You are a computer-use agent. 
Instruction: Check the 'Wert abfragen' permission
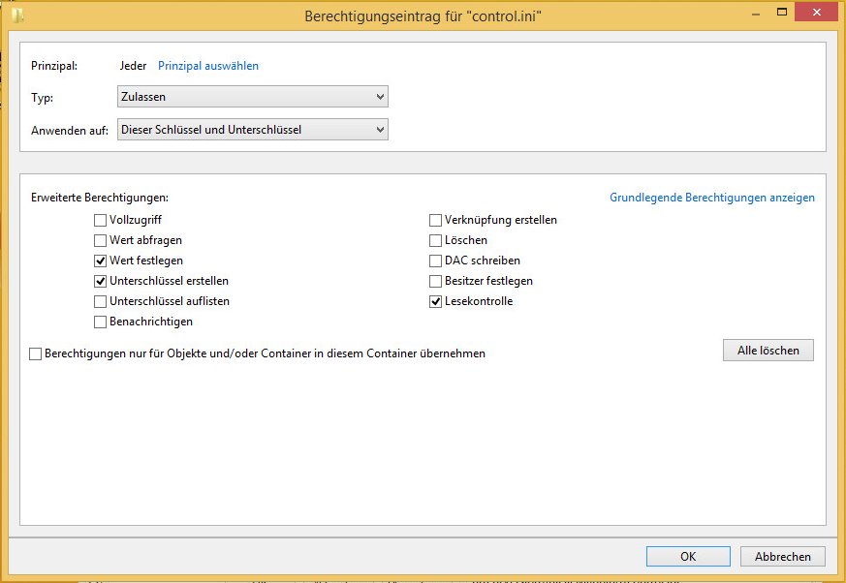click(101, 240)
